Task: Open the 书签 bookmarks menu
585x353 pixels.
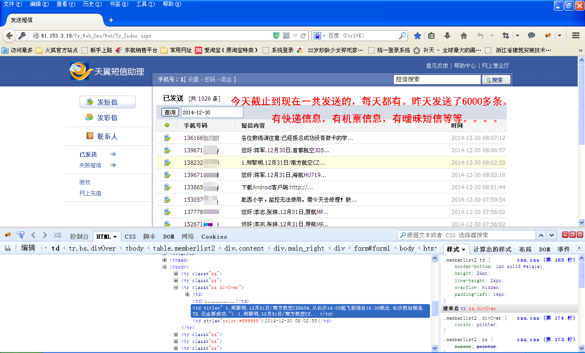Action: point(119,4)
